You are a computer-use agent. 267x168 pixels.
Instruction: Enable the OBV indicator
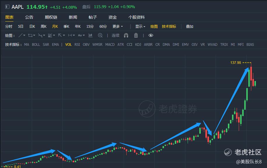click(86, 45)
